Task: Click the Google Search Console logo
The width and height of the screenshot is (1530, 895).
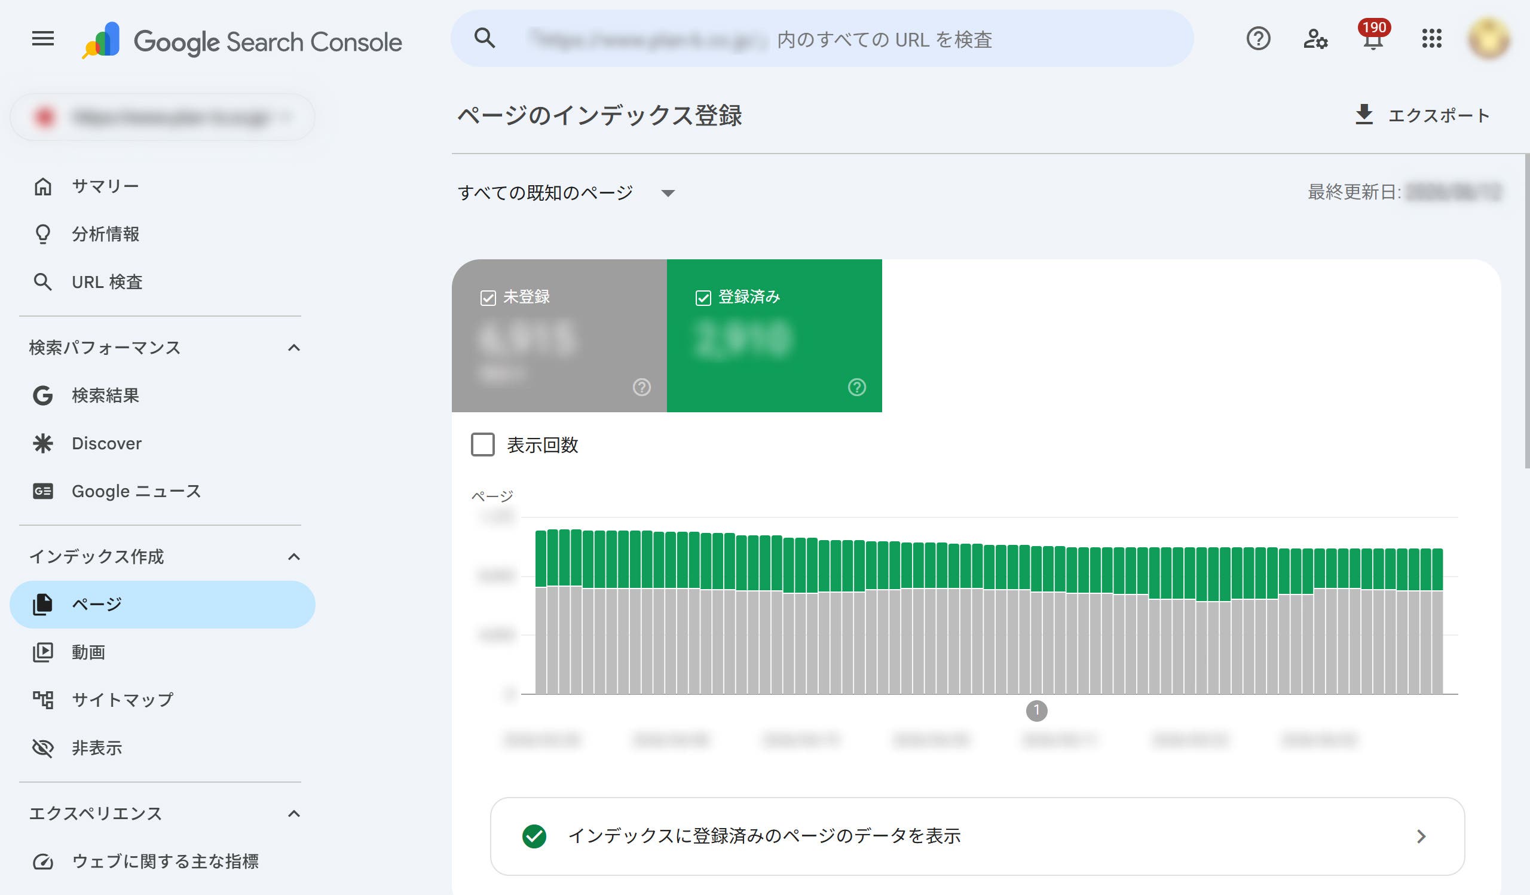Action: coord(241,41)
